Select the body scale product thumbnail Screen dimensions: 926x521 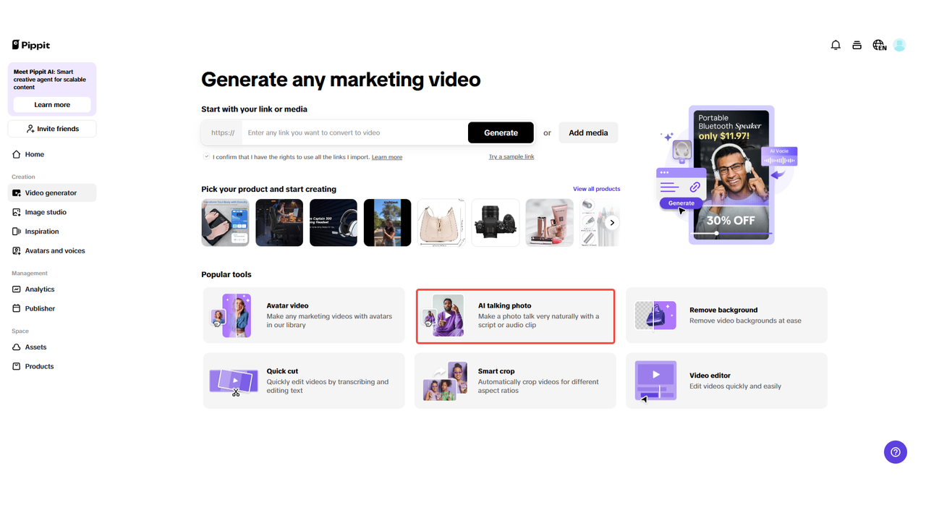[x=226, y=223]
